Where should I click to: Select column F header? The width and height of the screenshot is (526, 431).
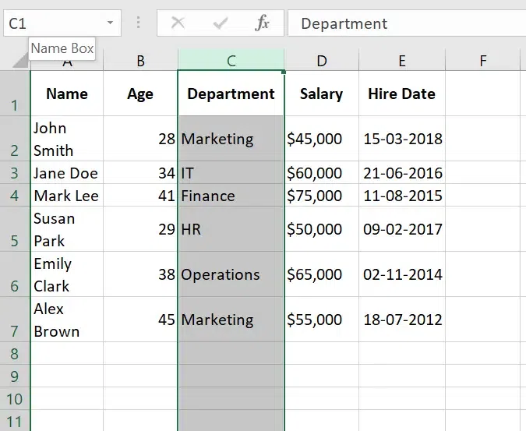(482, 61)
